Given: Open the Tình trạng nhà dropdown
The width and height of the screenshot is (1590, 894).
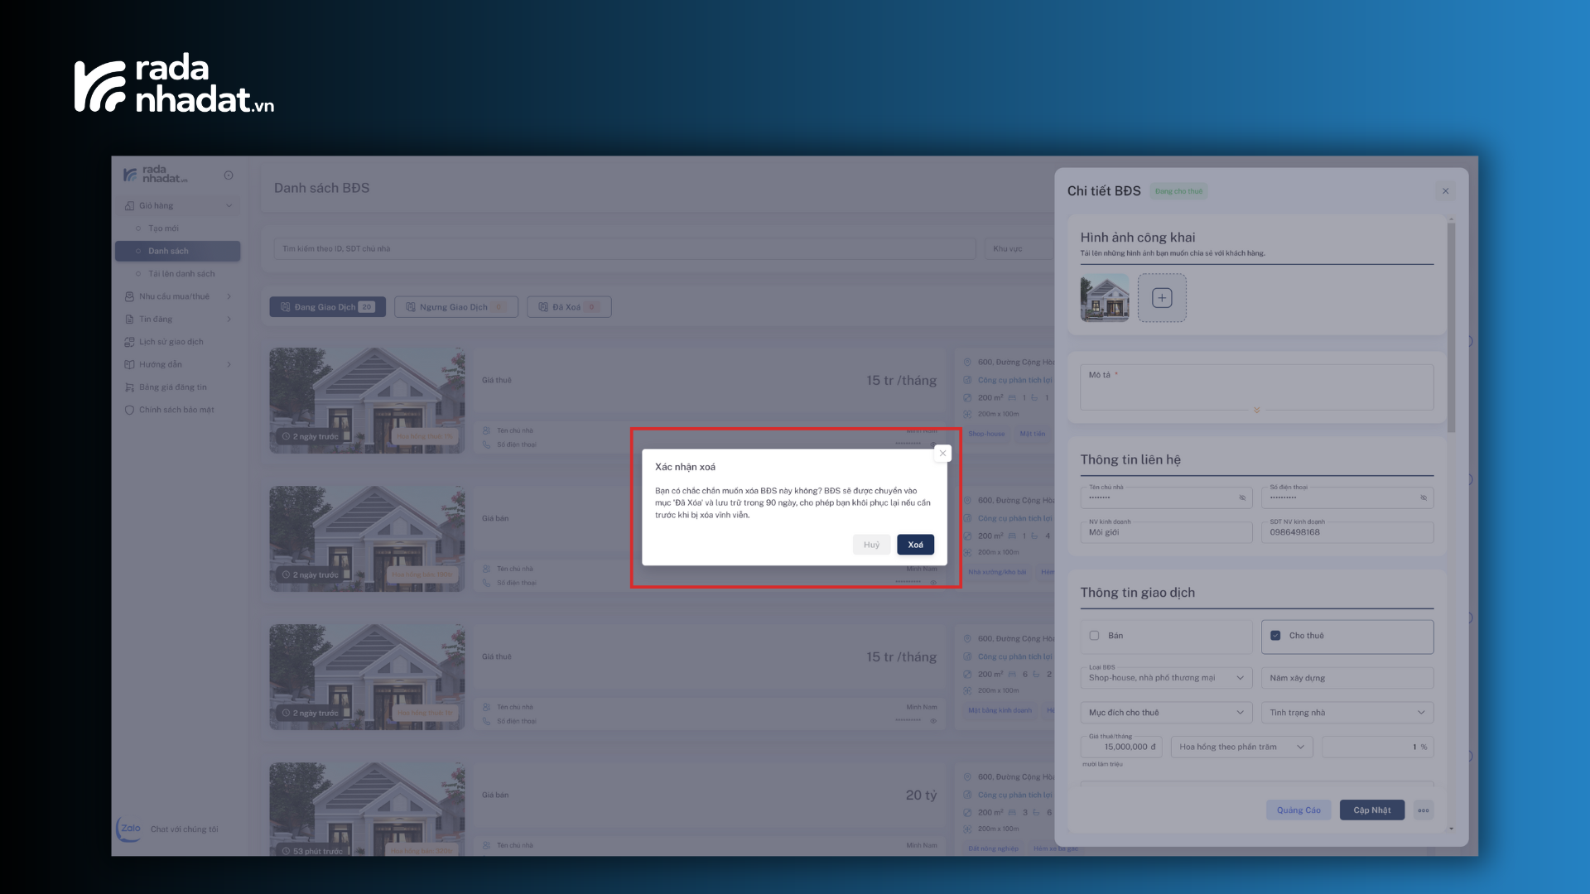Looking at the screenshot, I should 1347,713.
